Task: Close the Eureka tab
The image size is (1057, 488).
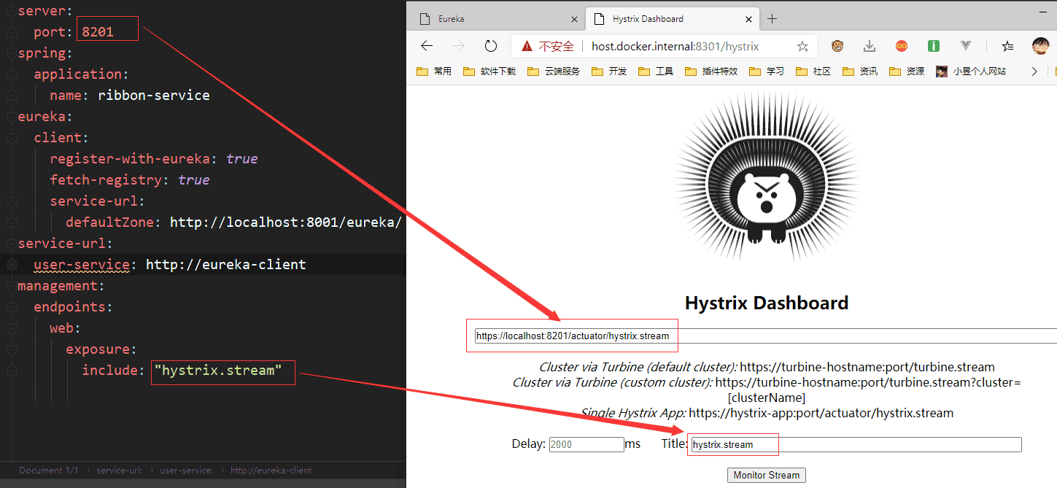Action: [x=574, y=19]
